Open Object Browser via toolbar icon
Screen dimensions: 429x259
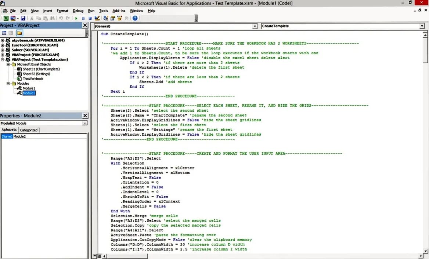pos(119,18)
